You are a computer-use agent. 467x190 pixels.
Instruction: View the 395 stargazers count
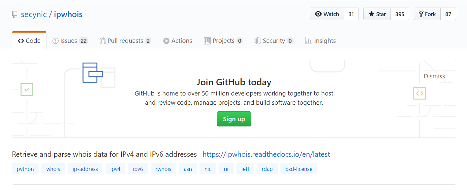click(x=400, y=14)
